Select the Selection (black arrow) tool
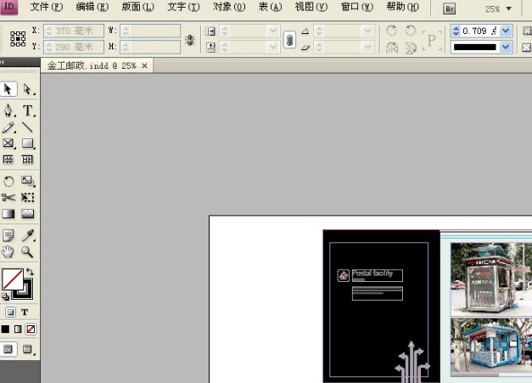Screen dimensions: 532x383 click(8, 89)
